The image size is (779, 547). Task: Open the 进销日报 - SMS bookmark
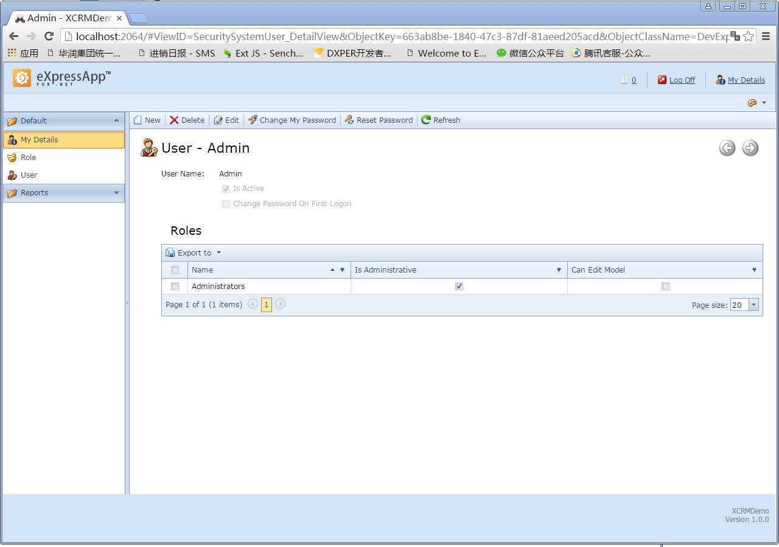176,53
